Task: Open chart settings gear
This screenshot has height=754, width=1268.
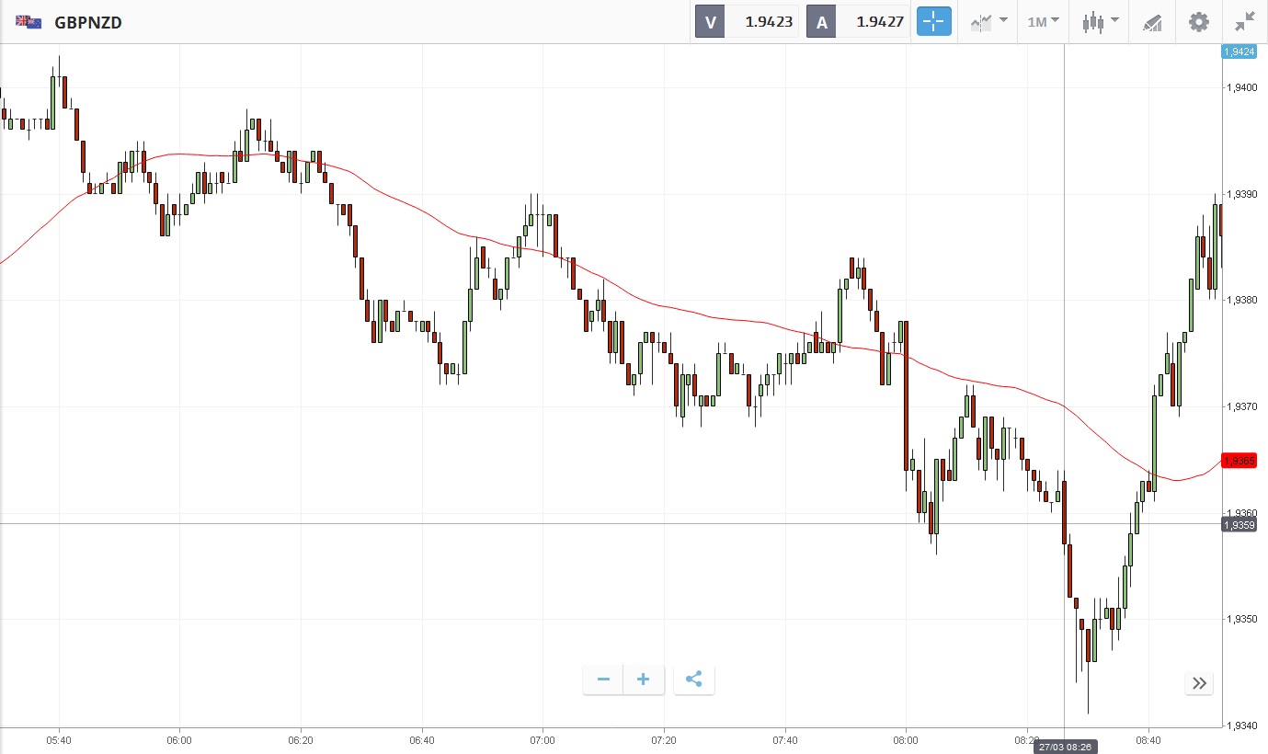Action: [1199, 21]
